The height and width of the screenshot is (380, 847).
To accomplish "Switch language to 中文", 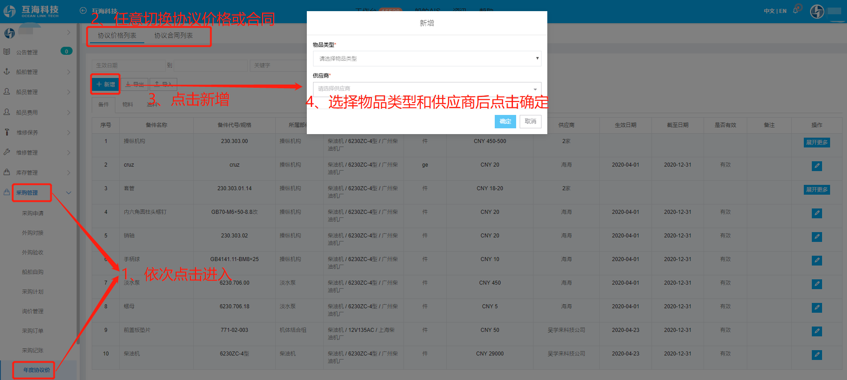I will (769, 11).
